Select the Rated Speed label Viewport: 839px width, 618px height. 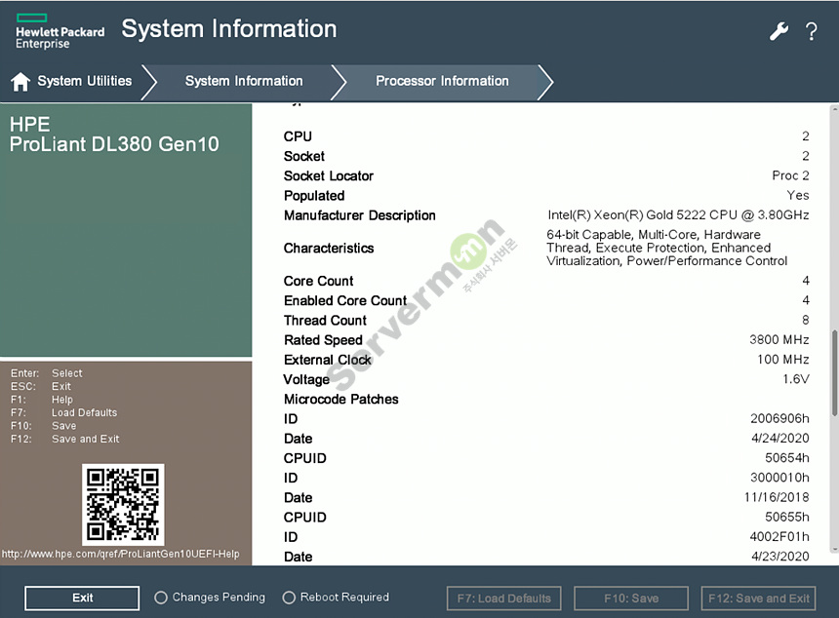(323, 340)
